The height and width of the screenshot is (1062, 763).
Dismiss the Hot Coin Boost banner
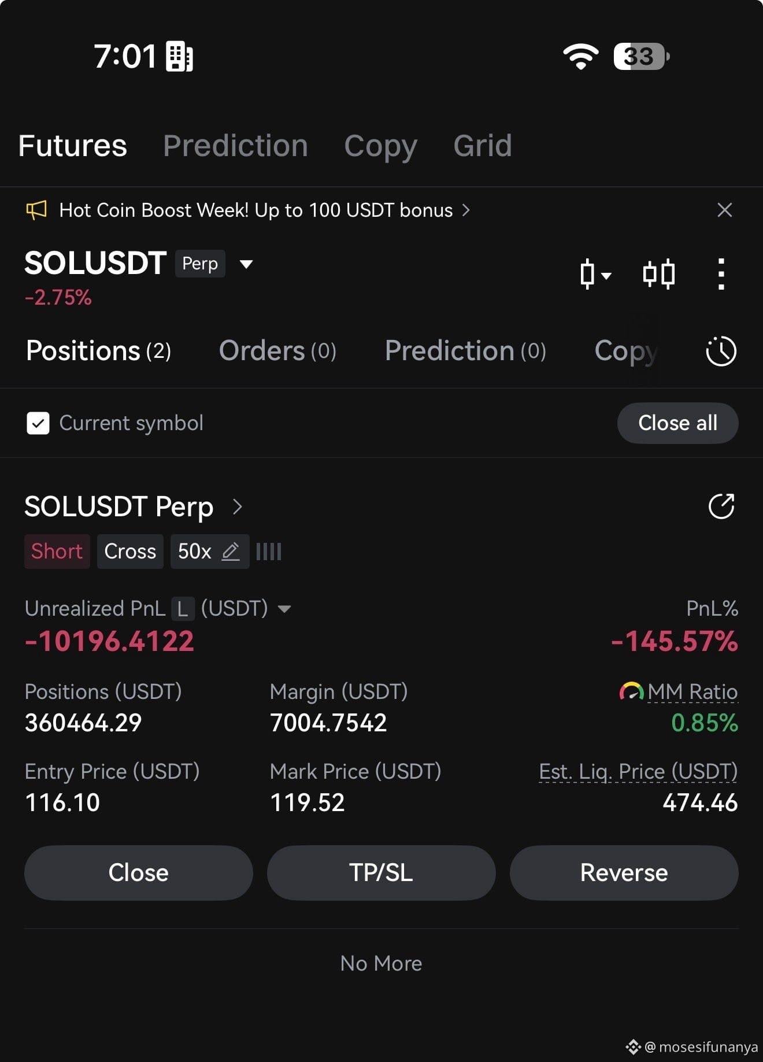724,210
